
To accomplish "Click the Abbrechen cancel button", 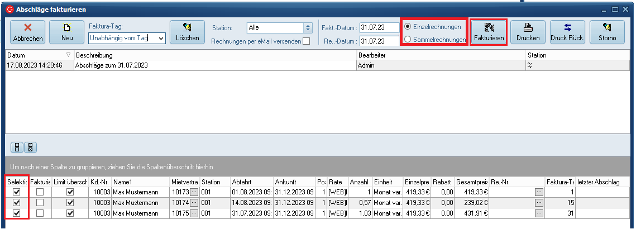I will coord(27,32).
